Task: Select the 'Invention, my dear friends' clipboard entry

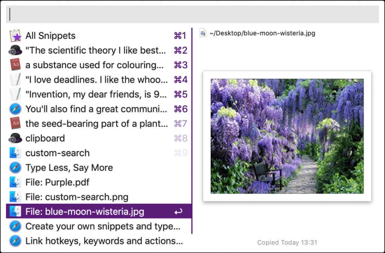Action: pyautogui.click(x=99, y=94)
